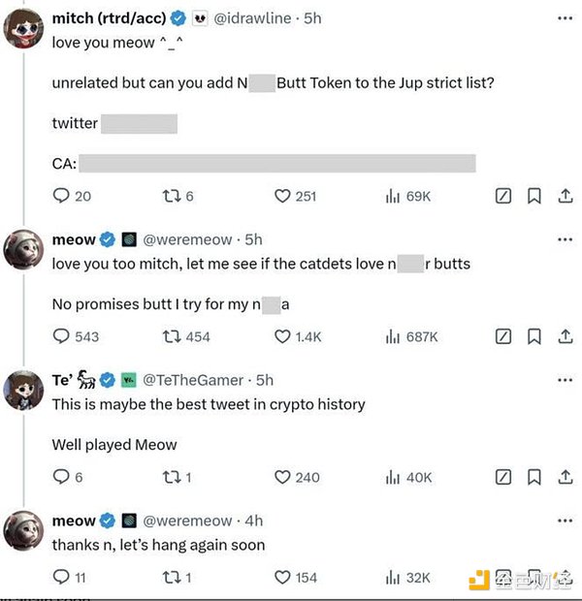
Task: Open more options on Te' tweet
Action: pyautogui.click(x=565, y=380)
